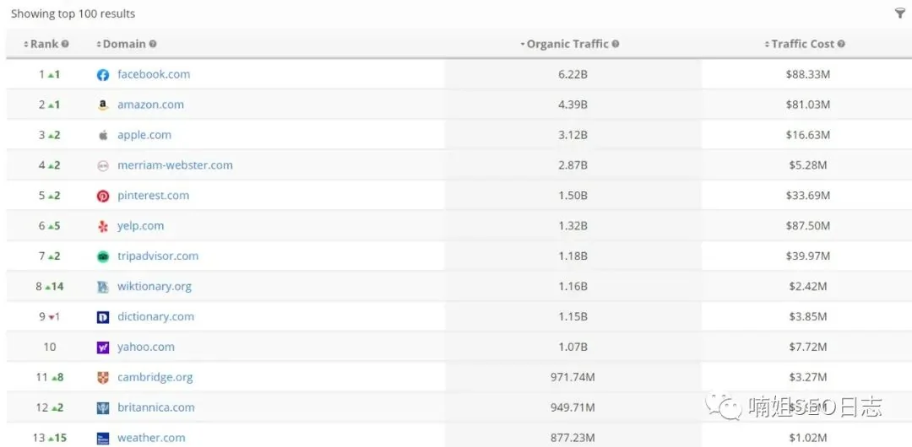Screen dimensions: 912x447
Task: Select the 1.50B organic traffic value
Action: point(573,196)
